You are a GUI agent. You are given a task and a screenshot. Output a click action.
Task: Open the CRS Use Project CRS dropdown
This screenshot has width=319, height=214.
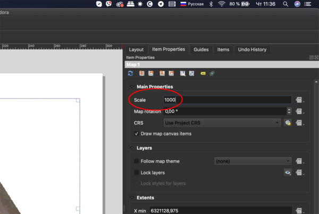click(x=222, y=123)
